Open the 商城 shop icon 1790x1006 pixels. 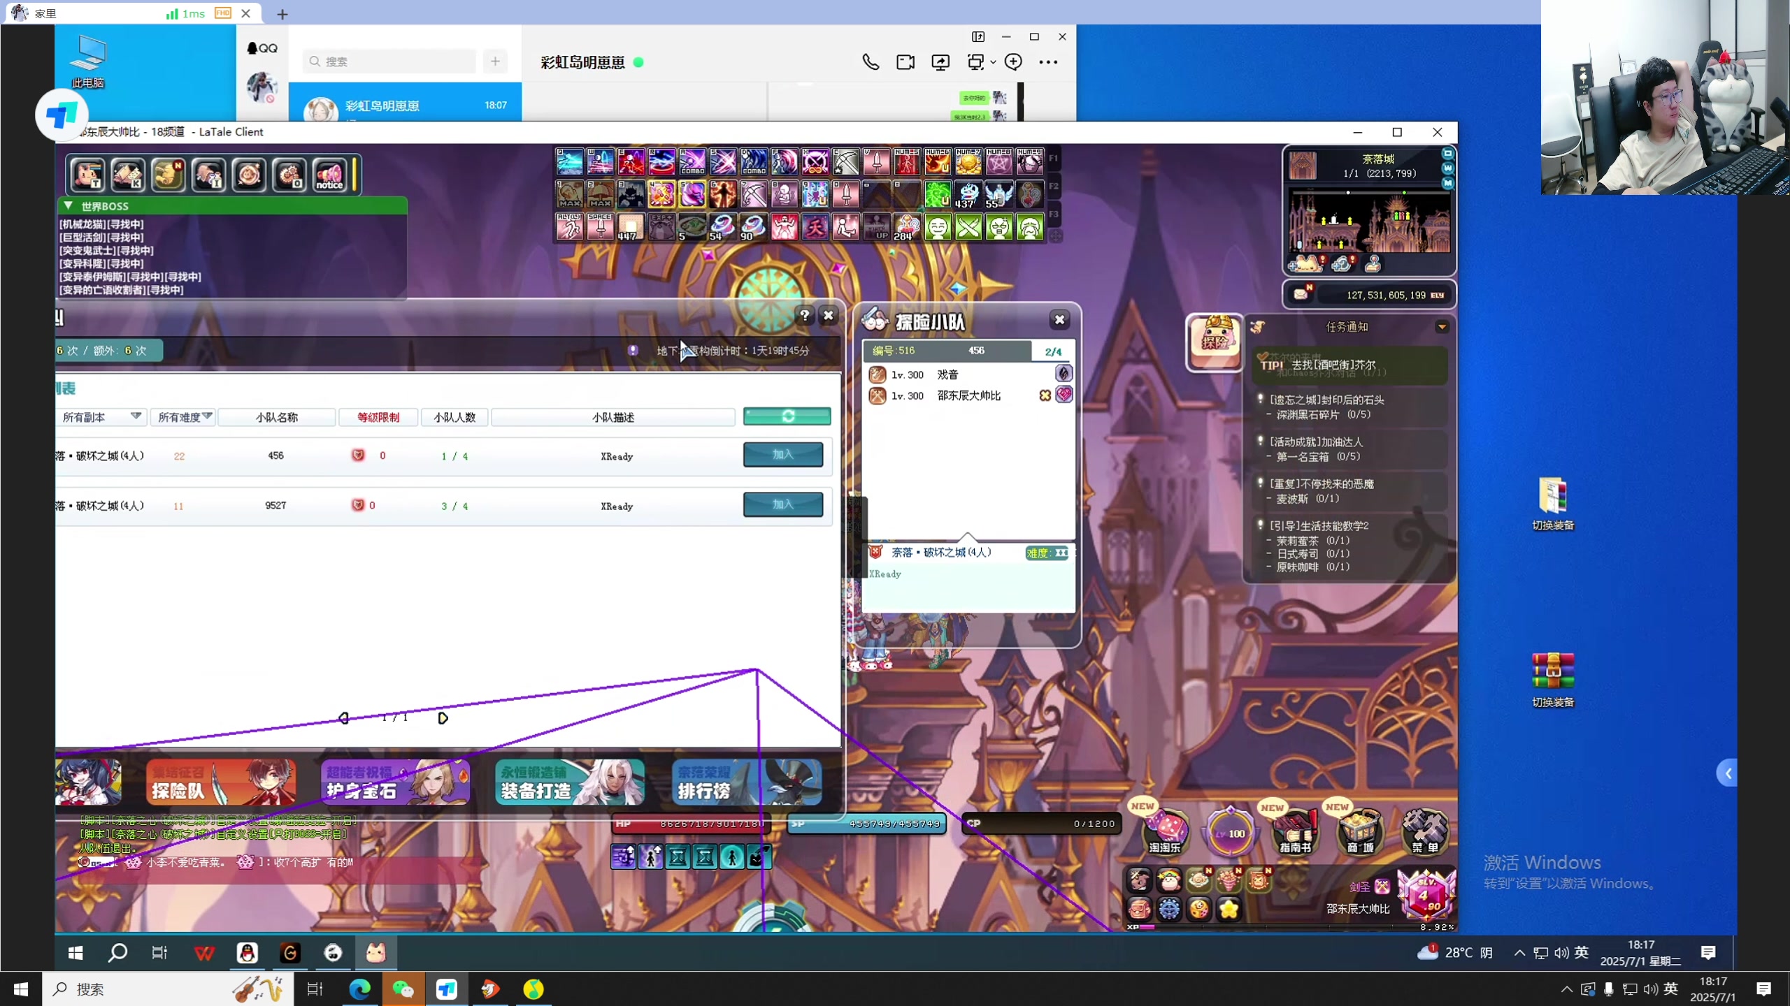tap(1361, 831)
